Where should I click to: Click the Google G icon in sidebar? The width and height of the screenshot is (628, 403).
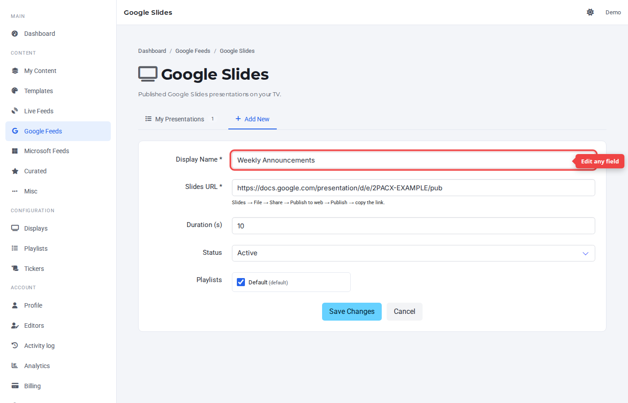(x=15, y=131)
